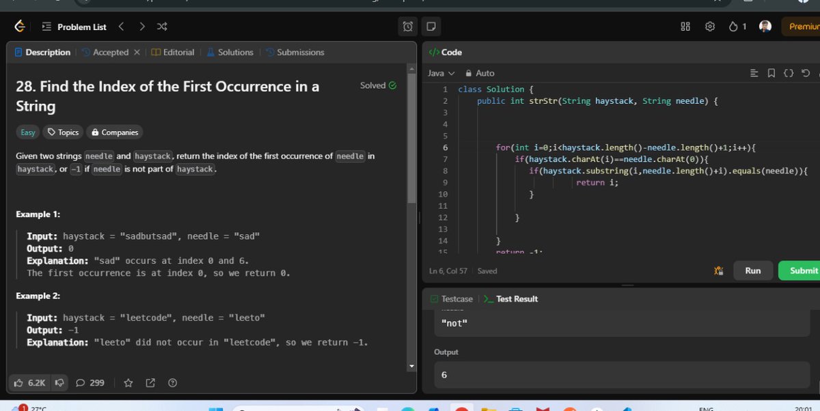Click the Example 1 heading

coord(38,214)
